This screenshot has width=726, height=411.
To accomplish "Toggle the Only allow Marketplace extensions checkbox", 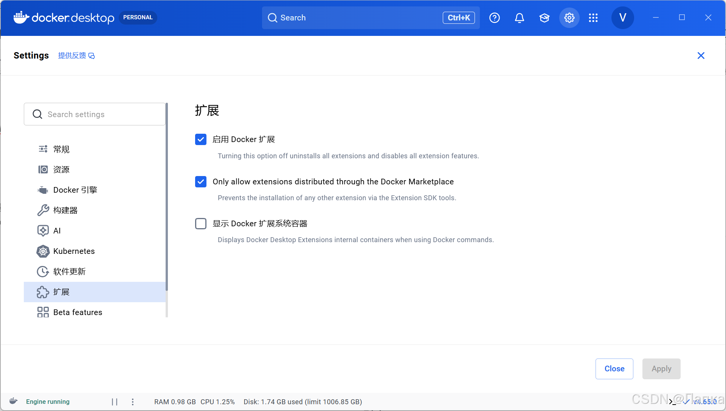I will tap(201, 182).
